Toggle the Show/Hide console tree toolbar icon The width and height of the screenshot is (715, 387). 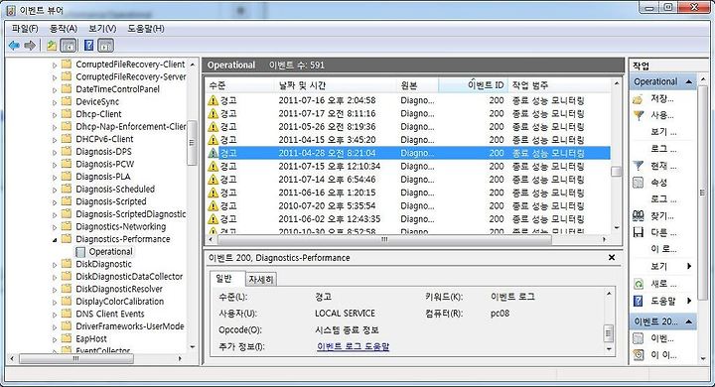(69, 45)
